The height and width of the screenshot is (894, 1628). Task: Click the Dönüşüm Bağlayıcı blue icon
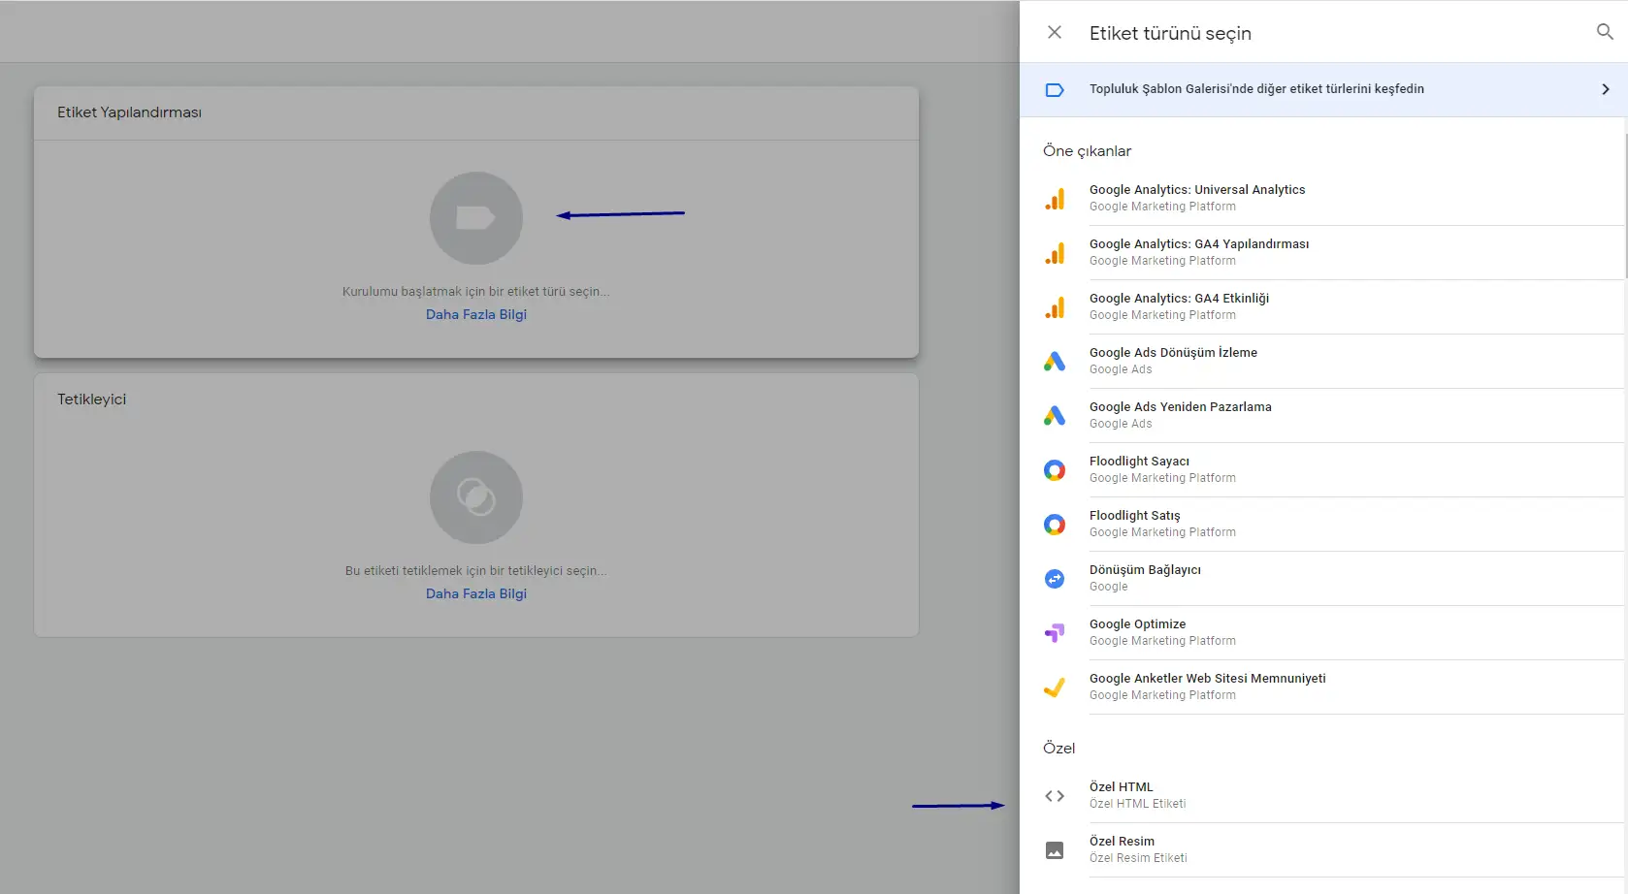(1055, 579)
